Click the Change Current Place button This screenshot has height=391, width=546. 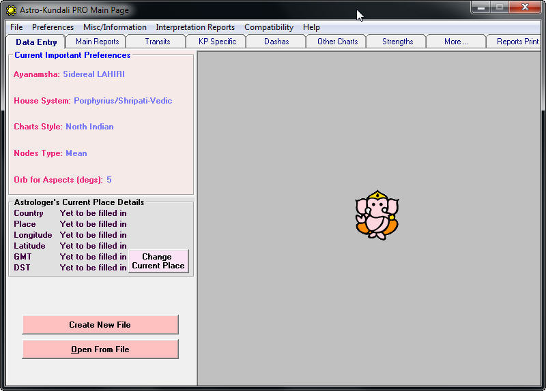158,261
